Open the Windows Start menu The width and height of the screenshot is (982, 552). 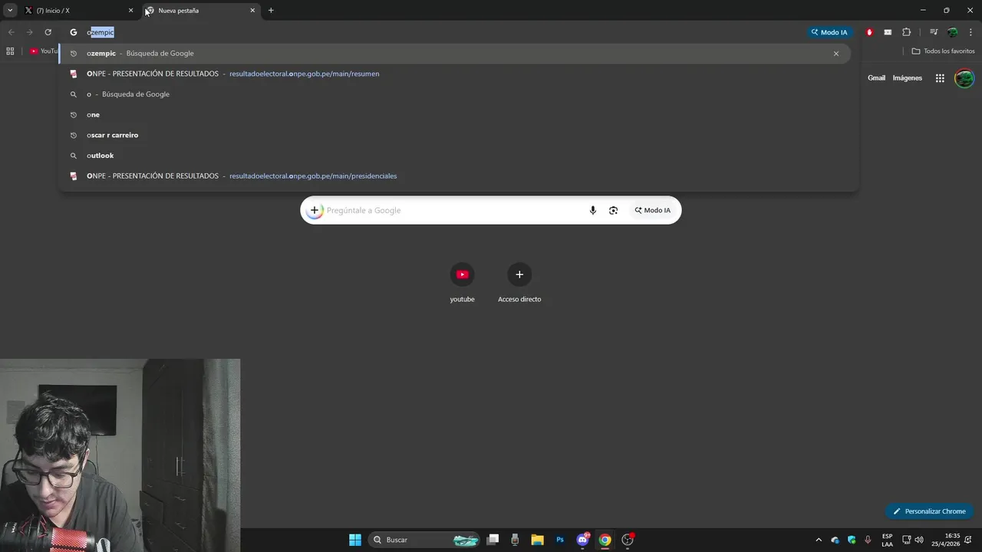(355, 540)
